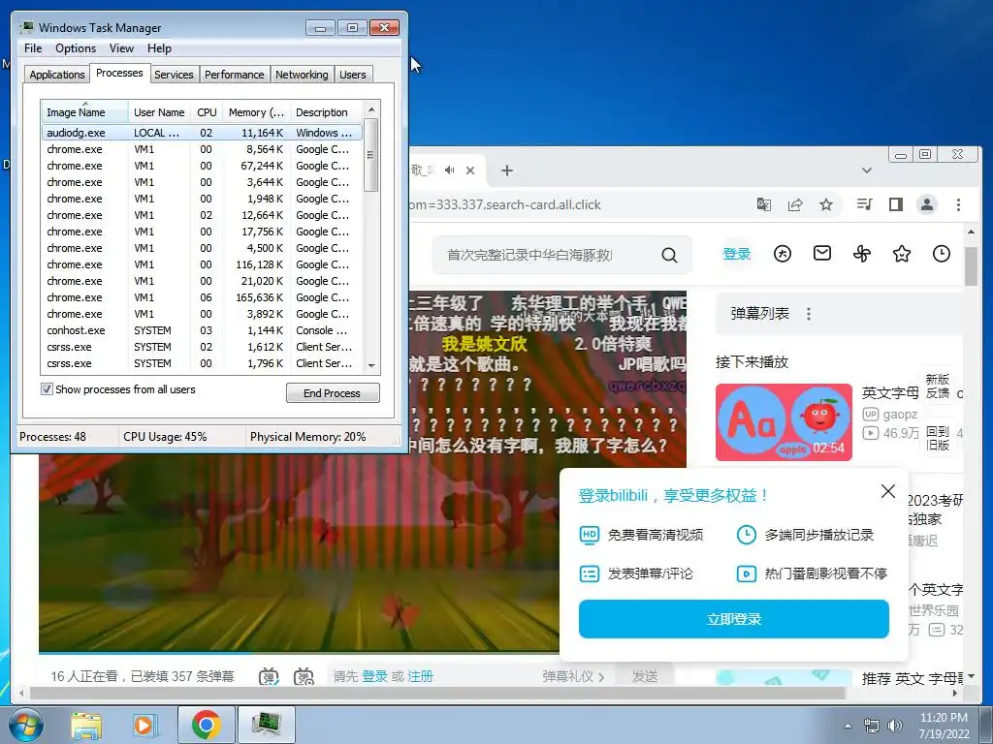Screen dimensions: 993x744
Task: Toggle the Chrome side panel icon
Action: (895, 204)
